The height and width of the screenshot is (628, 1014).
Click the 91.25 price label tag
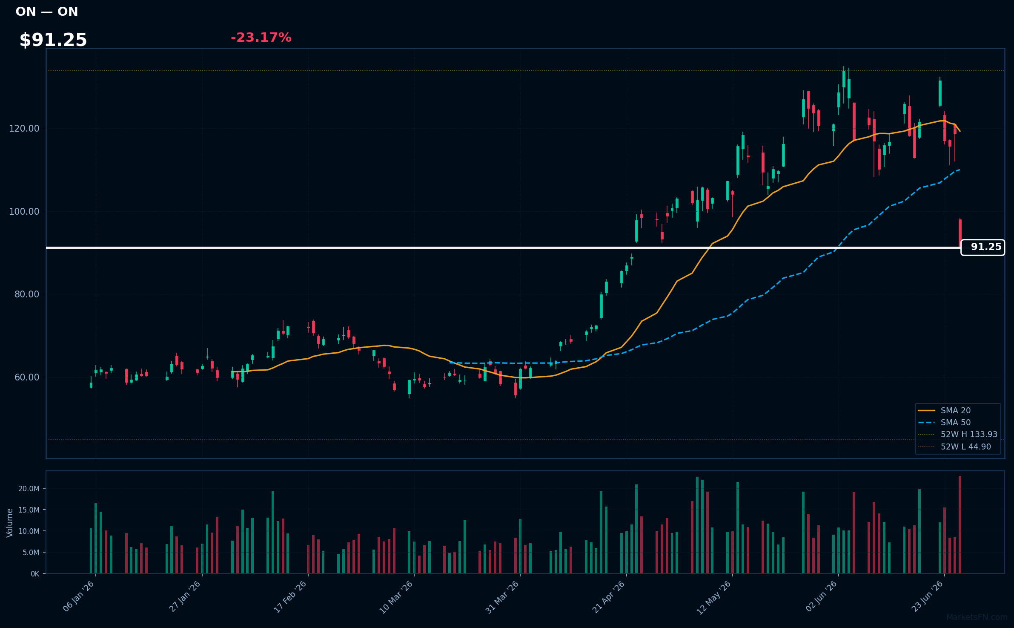(x=982, y=247)
